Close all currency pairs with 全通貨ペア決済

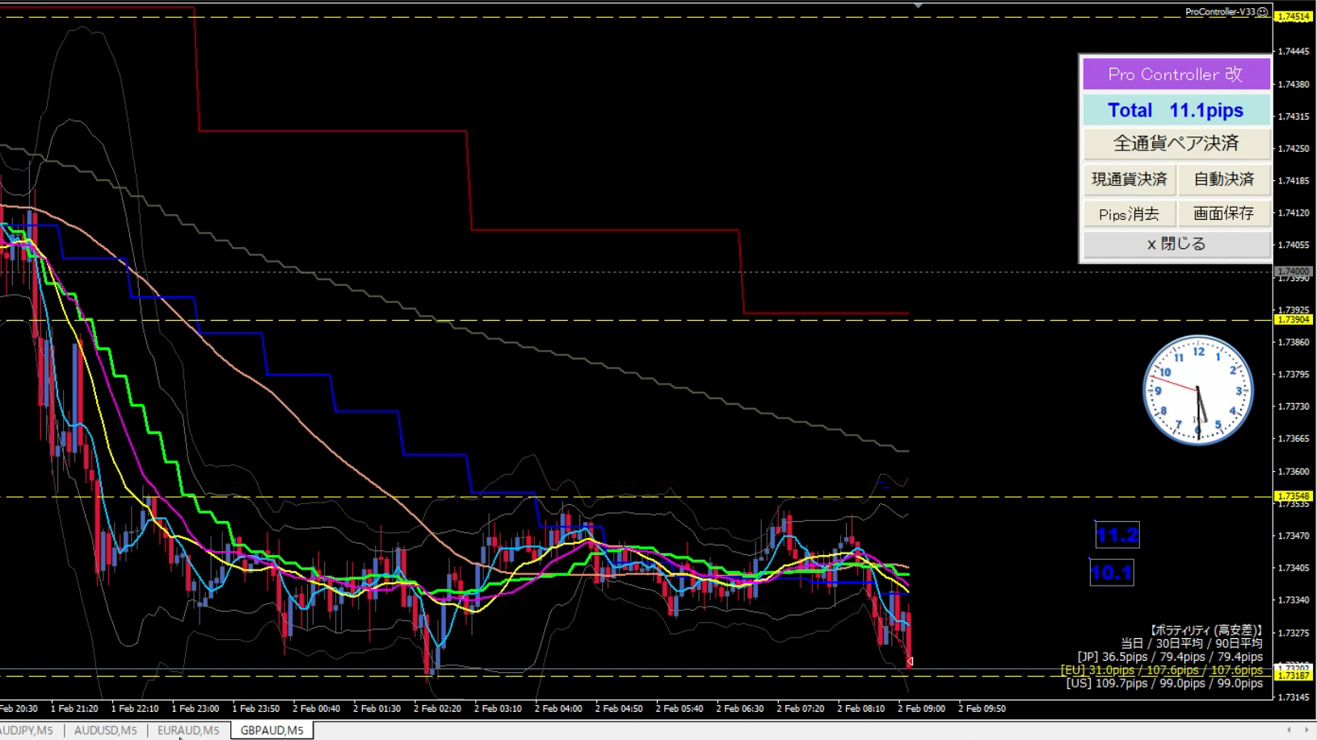point(1176,144)
